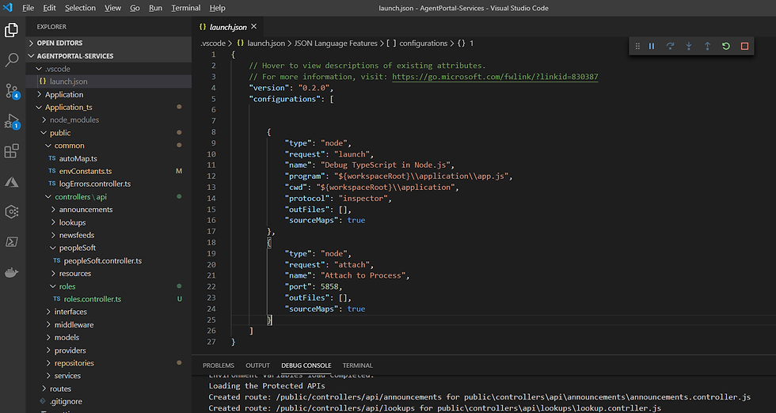Image resolution: width=776 pixels, height=413 pixels.
Task: Open autoMap.ts file
Action: pos(109,158)
